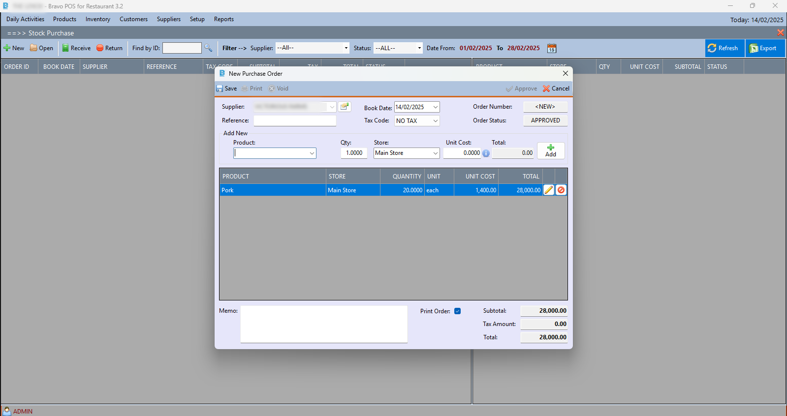
Task: Click the unit cost info icon
Action: click(486, 153)
